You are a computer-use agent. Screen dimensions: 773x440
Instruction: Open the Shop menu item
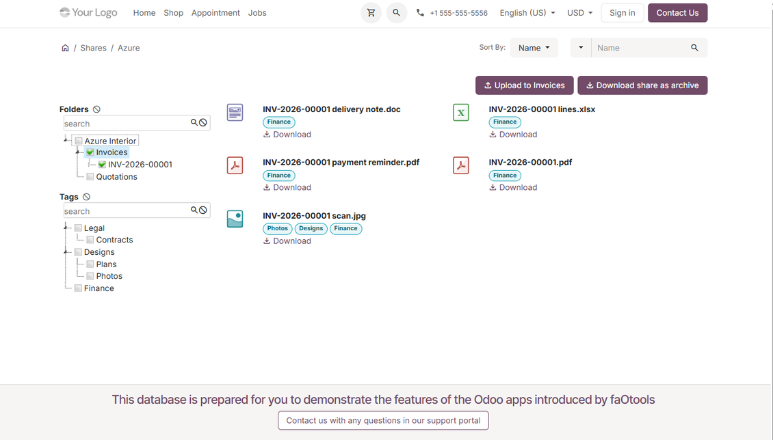[x=174, y=13]
